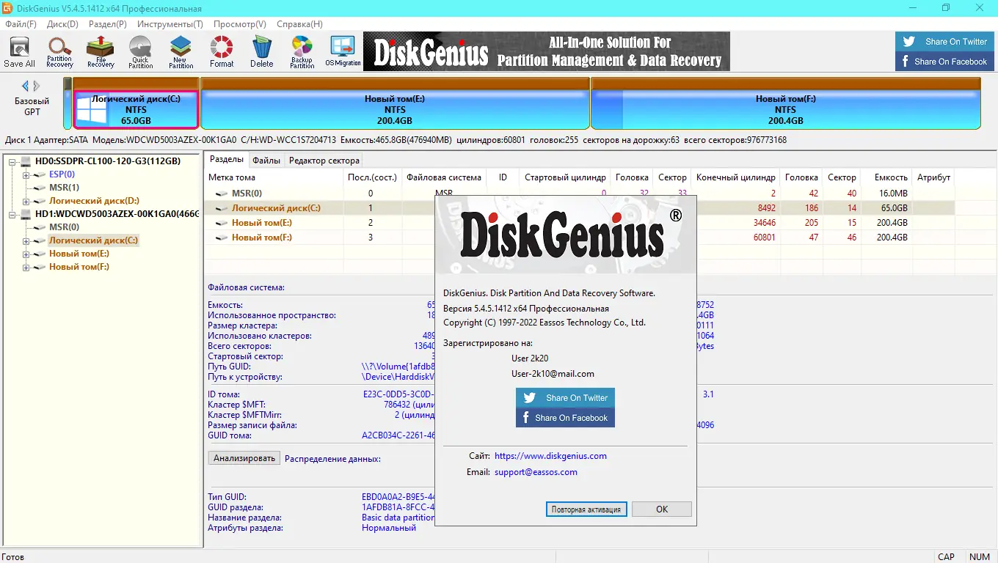The height and width of the screenshot is (563, 998).
Task: Collapse the HD0:SSDPR-CL100-120-G3 disk node
Action: point(12,161)
